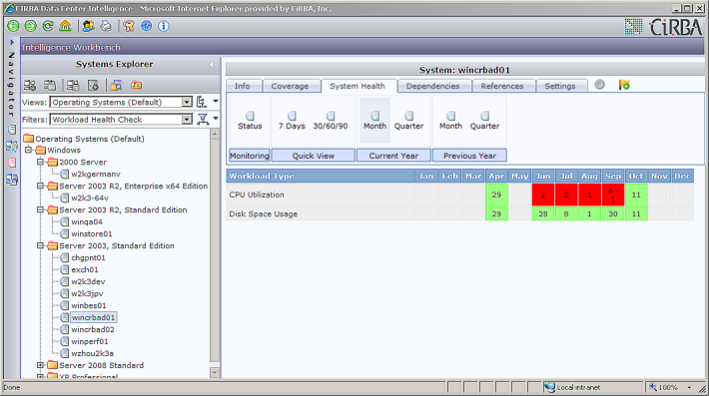The height and width of the screenshot is (396, 709).
Task: Select Quarter under Current Year
Action: pyautogui.click(x=408, y=121)
